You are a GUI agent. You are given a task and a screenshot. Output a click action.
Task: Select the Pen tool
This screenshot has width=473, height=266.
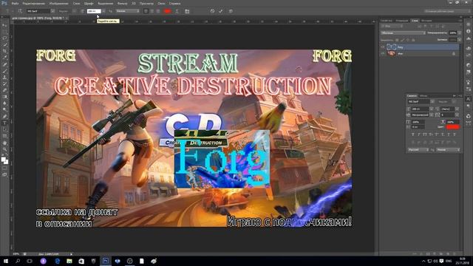point(4,117)
